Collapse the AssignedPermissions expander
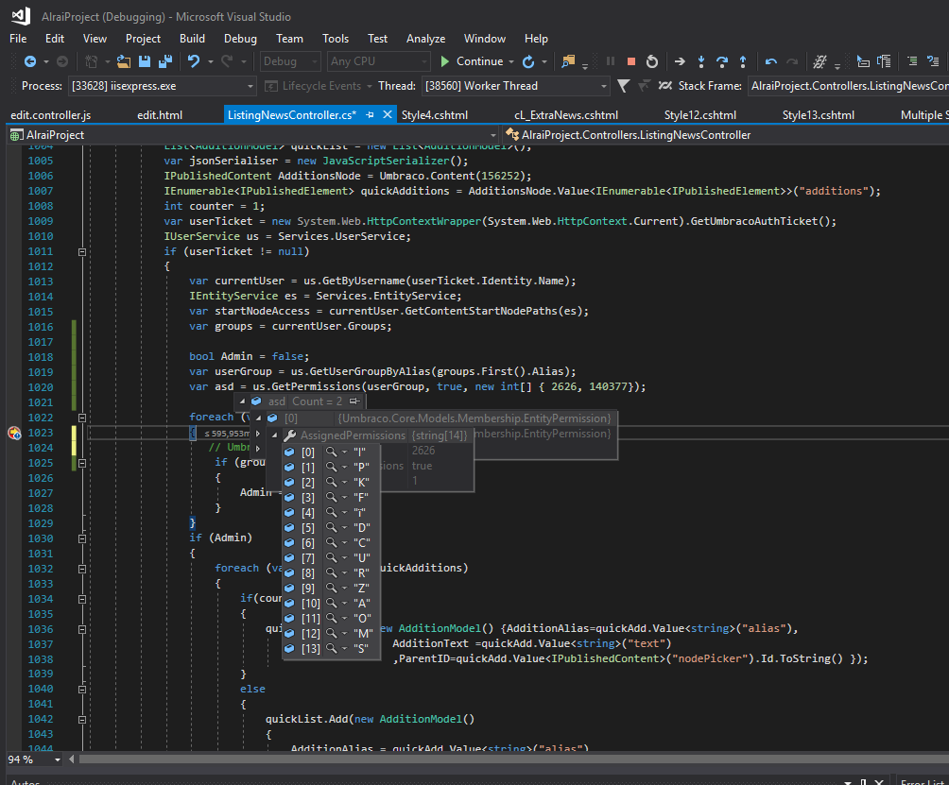This screenshot has height=785, width=949. tap(274, 435)
